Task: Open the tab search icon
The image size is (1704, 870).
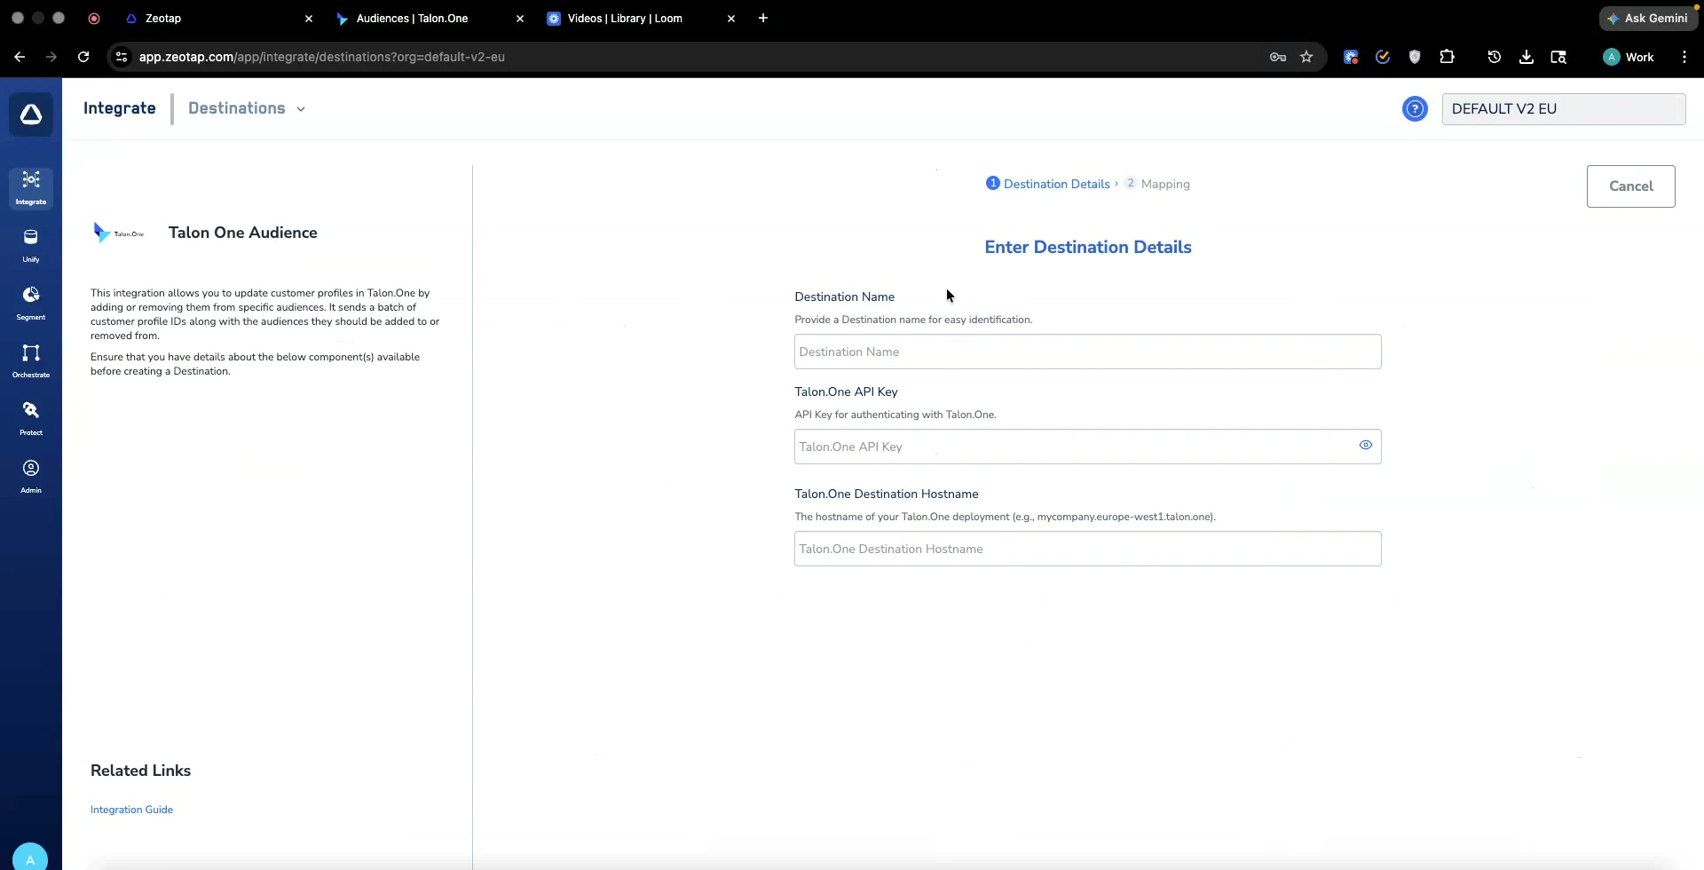Action: click(1558, 57)
